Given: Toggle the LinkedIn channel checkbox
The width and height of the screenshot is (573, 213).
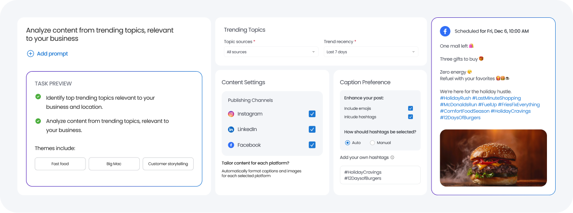Looking at the screenshot, I should 312,129.
